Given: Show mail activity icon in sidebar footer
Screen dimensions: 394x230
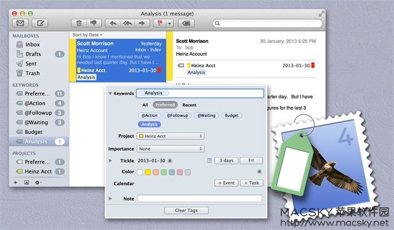Looking at the screenshot, I should point(26,183).
